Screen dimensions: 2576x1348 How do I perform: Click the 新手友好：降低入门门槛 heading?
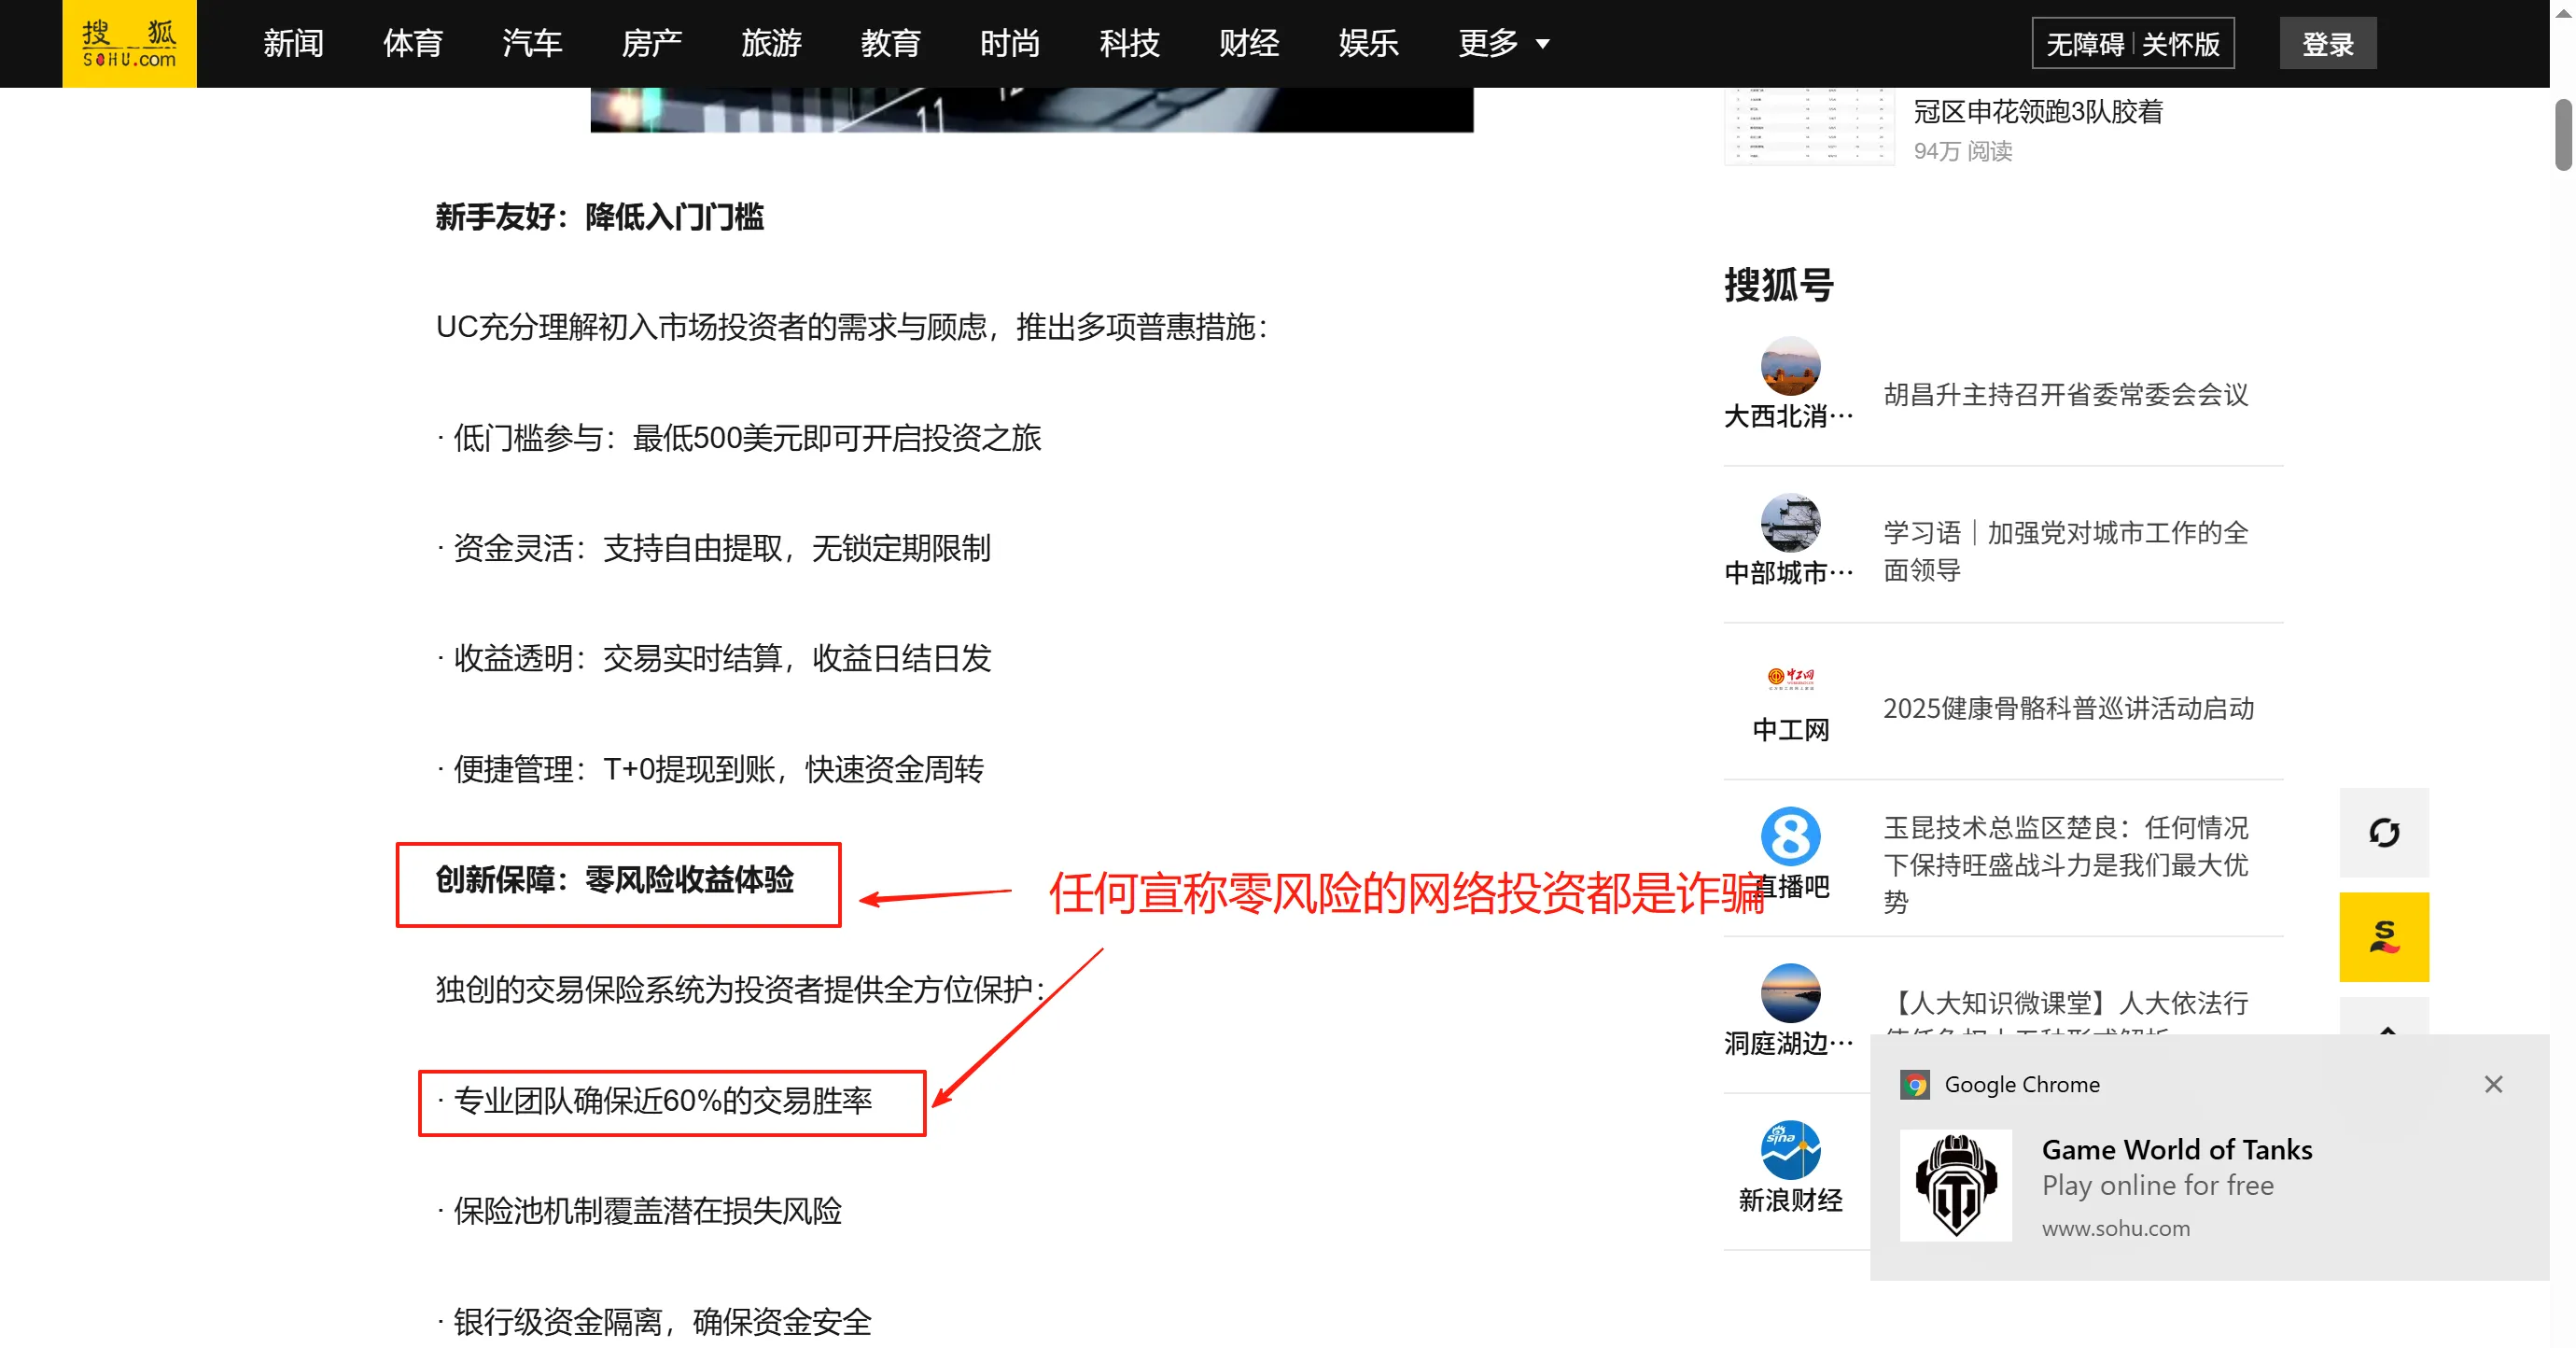(599, 217)
